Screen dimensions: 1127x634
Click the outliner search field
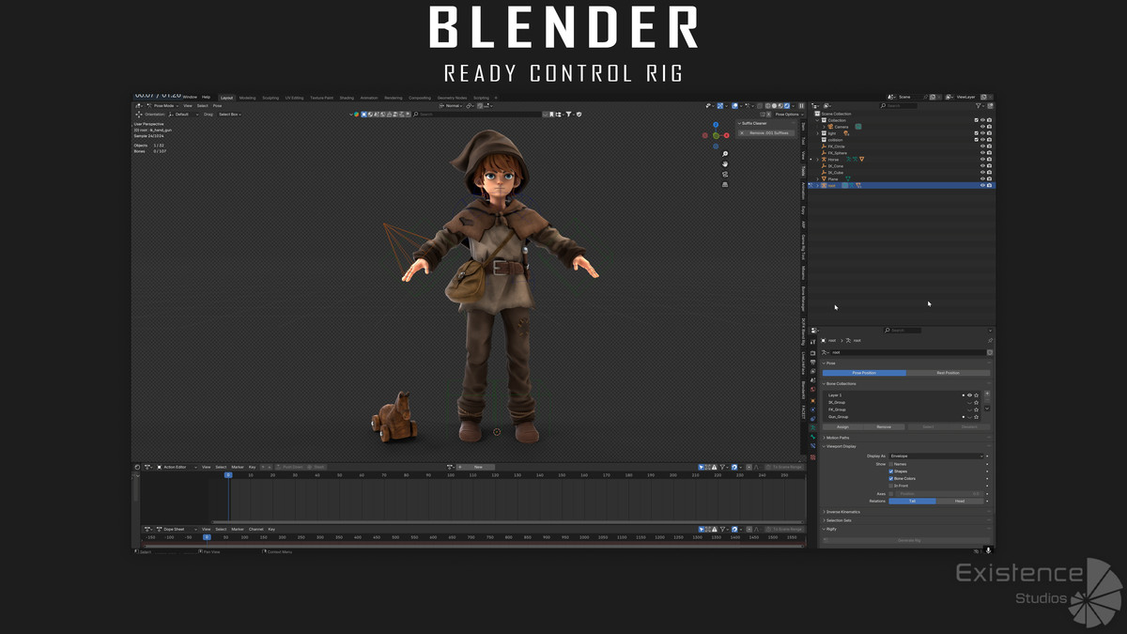click(899, 105)
